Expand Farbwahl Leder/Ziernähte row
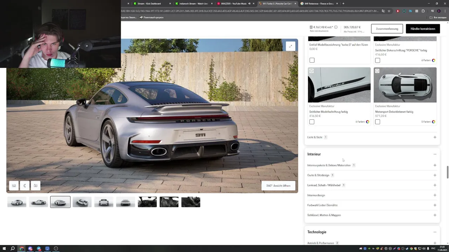Image resolution: width=449 pixels, height=252 pixels. (372, 205)
